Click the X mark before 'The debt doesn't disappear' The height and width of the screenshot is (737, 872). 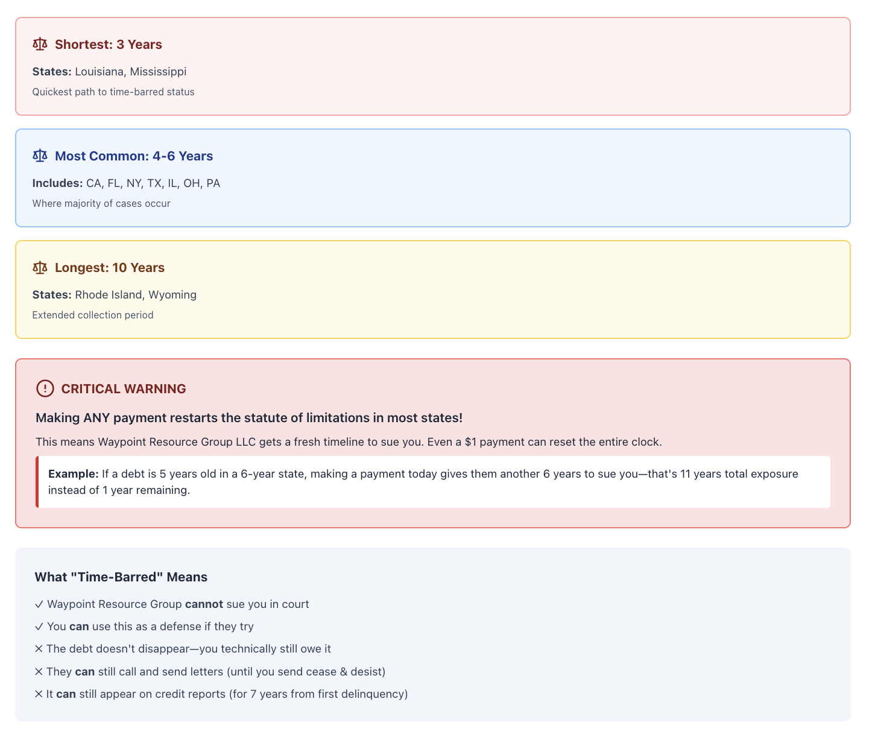click(x=39, y=649)
